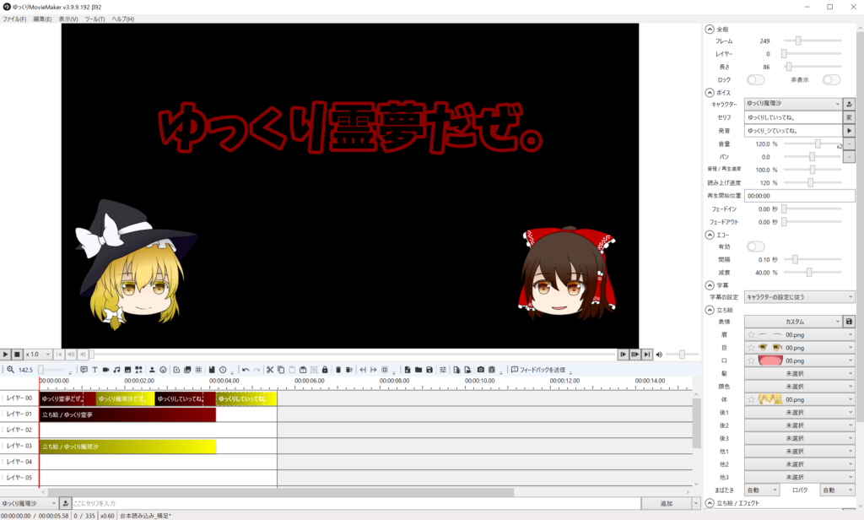Click the trash delete item icon
Image resolution: width=864 pixels, height=520 pixels.
point(338,370)
